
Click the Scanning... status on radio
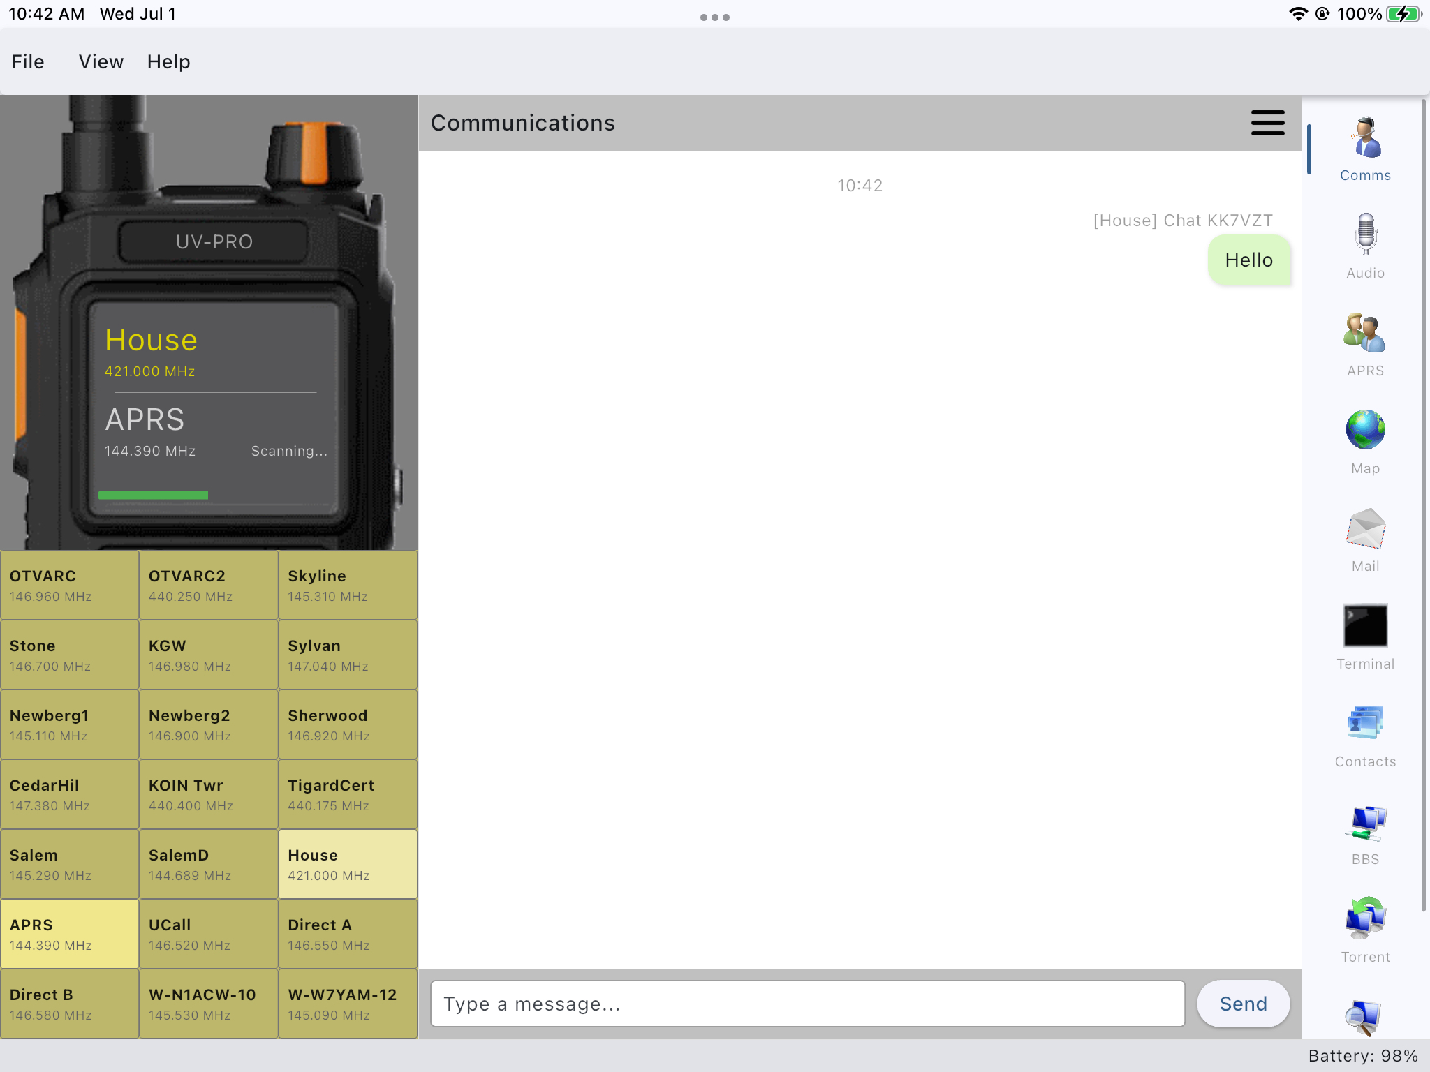coord(289,451)
